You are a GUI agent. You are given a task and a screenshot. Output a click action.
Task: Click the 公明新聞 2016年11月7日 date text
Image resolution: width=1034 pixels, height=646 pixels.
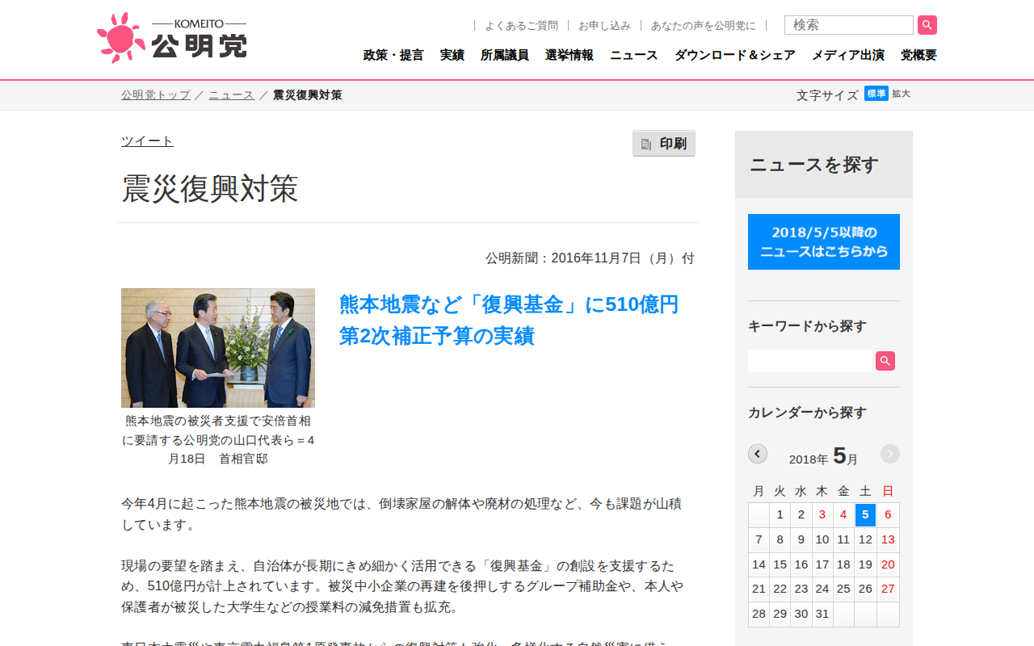click(x=590, y=258)
